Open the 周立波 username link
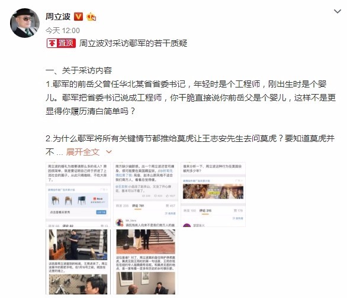347x298 pixels. (x=58, y=17)
